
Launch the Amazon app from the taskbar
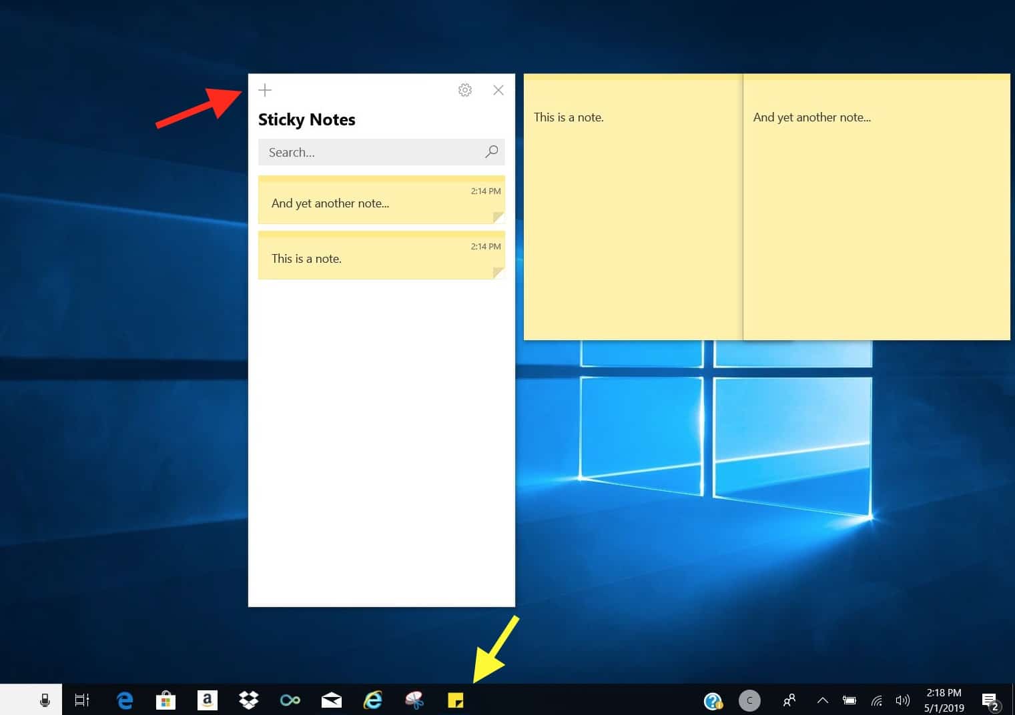tap(207, 700)
